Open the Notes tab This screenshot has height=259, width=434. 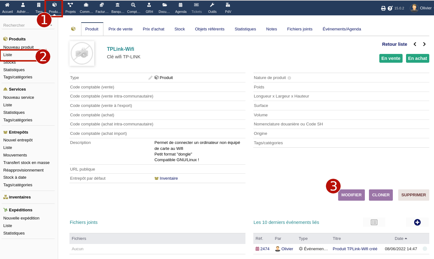(x=272, y=29)
